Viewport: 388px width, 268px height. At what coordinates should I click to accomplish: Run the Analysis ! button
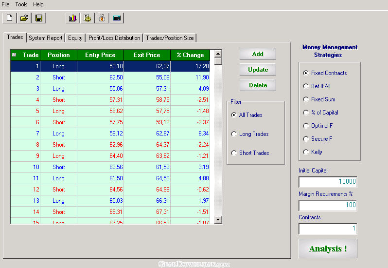pyautogui.click(x=328, y=249)
